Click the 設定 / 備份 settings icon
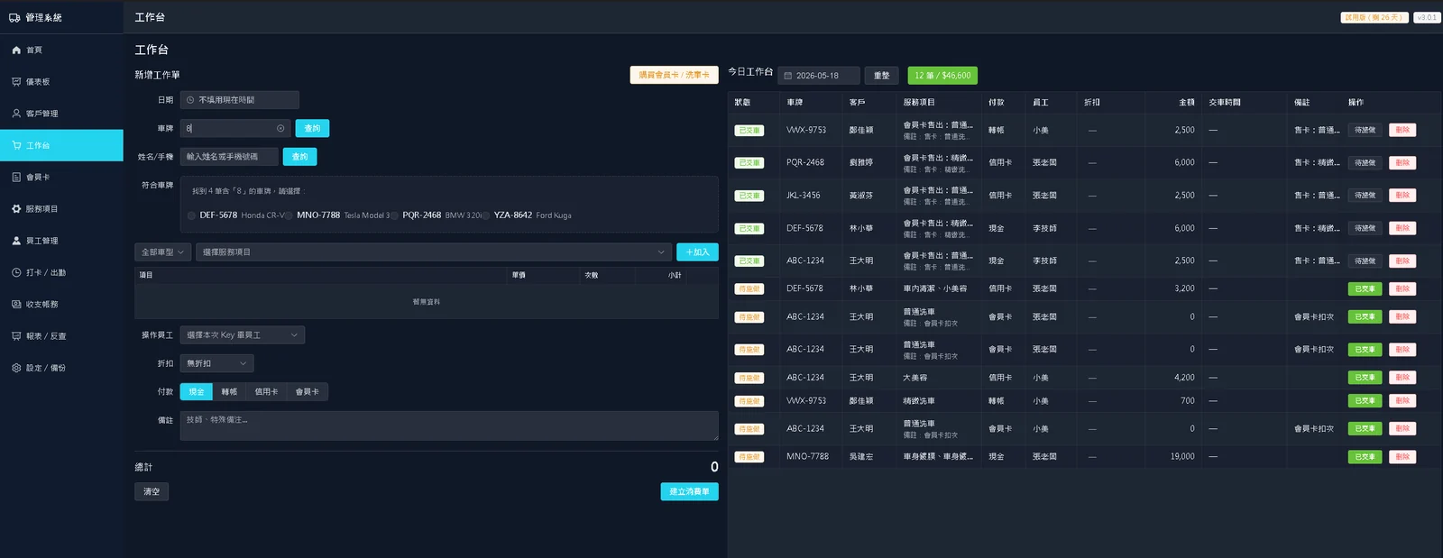The image size is (1443, 558). pos(16,368)
